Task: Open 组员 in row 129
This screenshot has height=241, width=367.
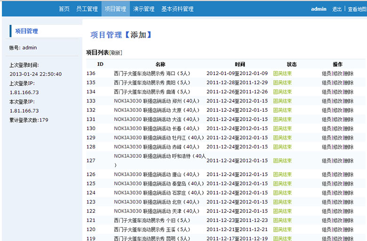Action: pyautogui.click(x=327, y=138)
